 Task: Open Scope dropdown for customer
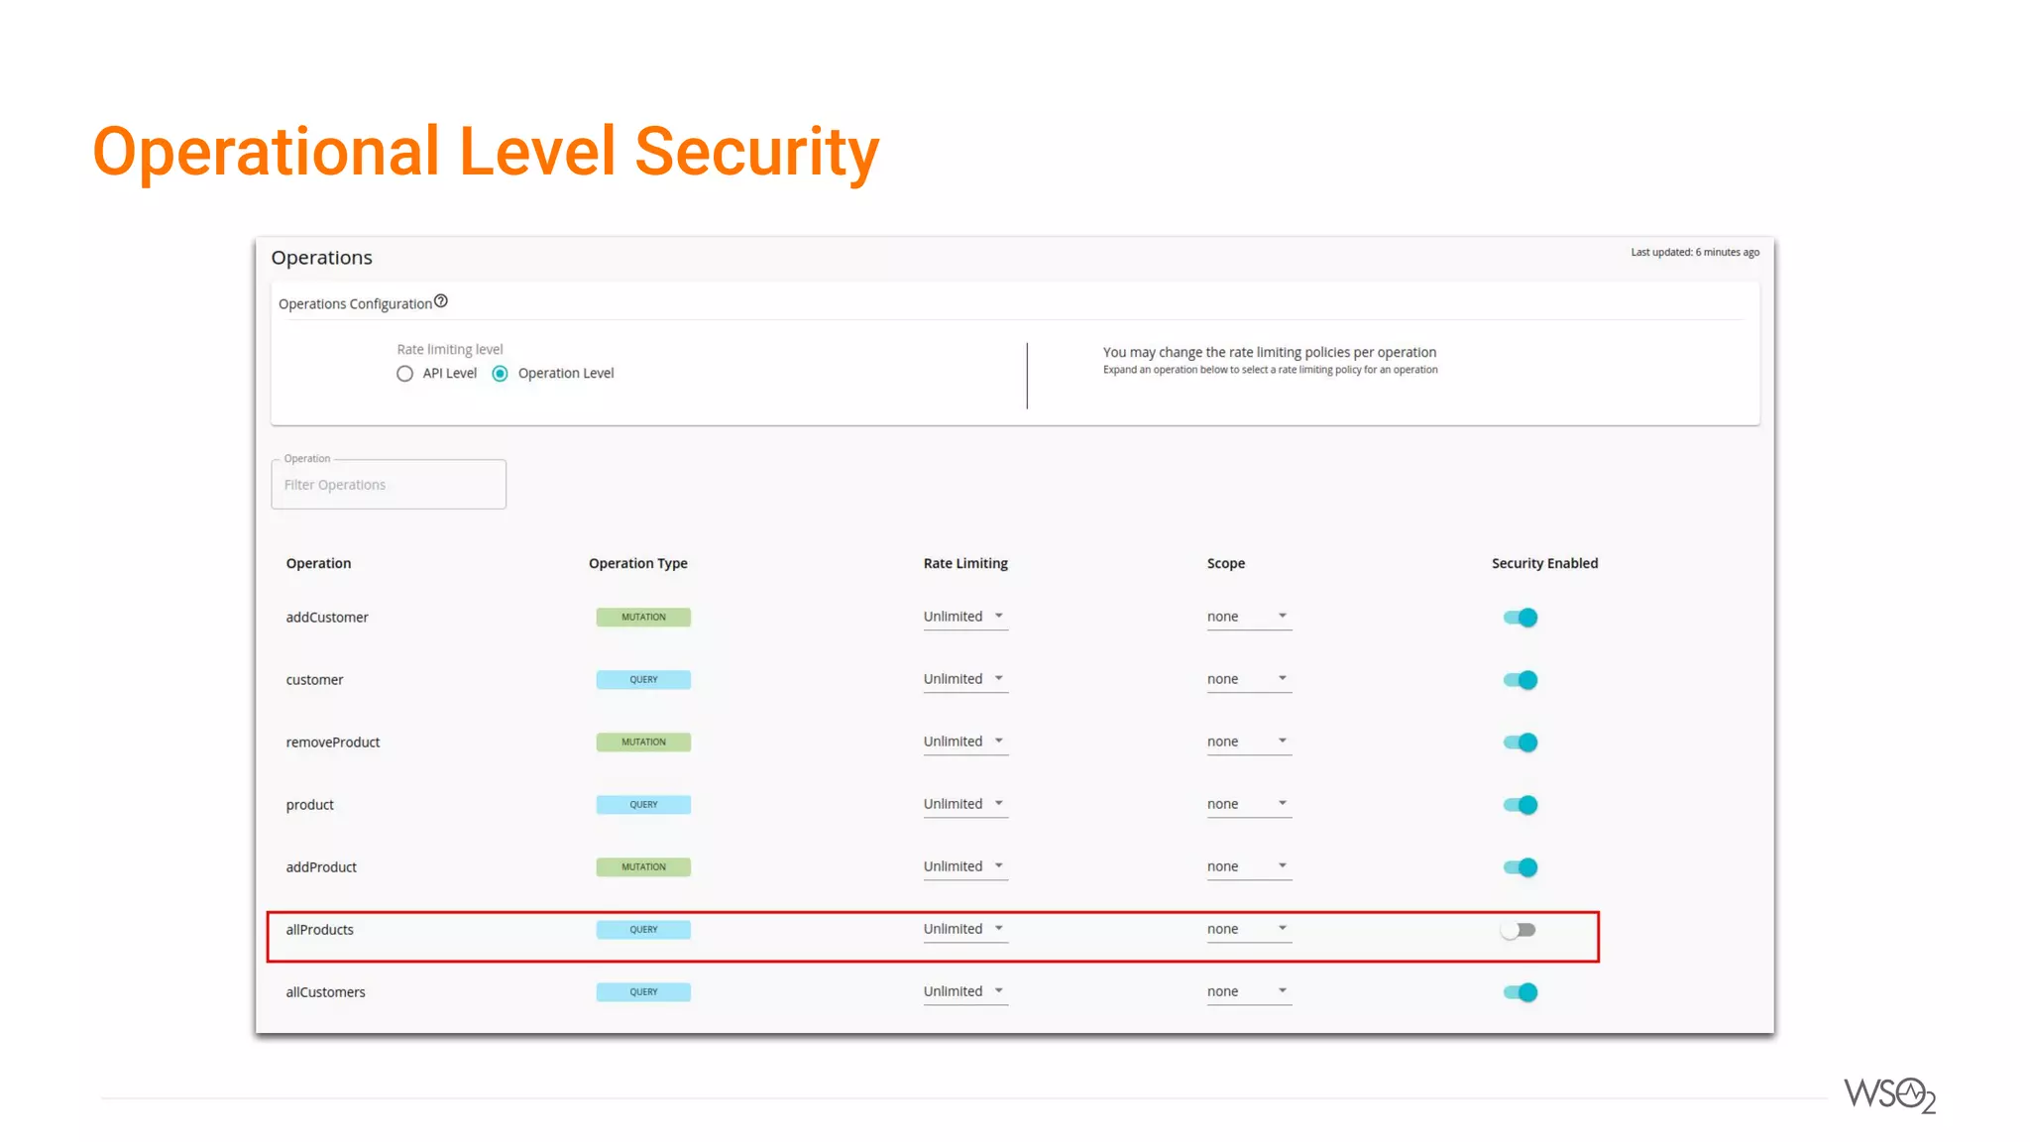1249,679
